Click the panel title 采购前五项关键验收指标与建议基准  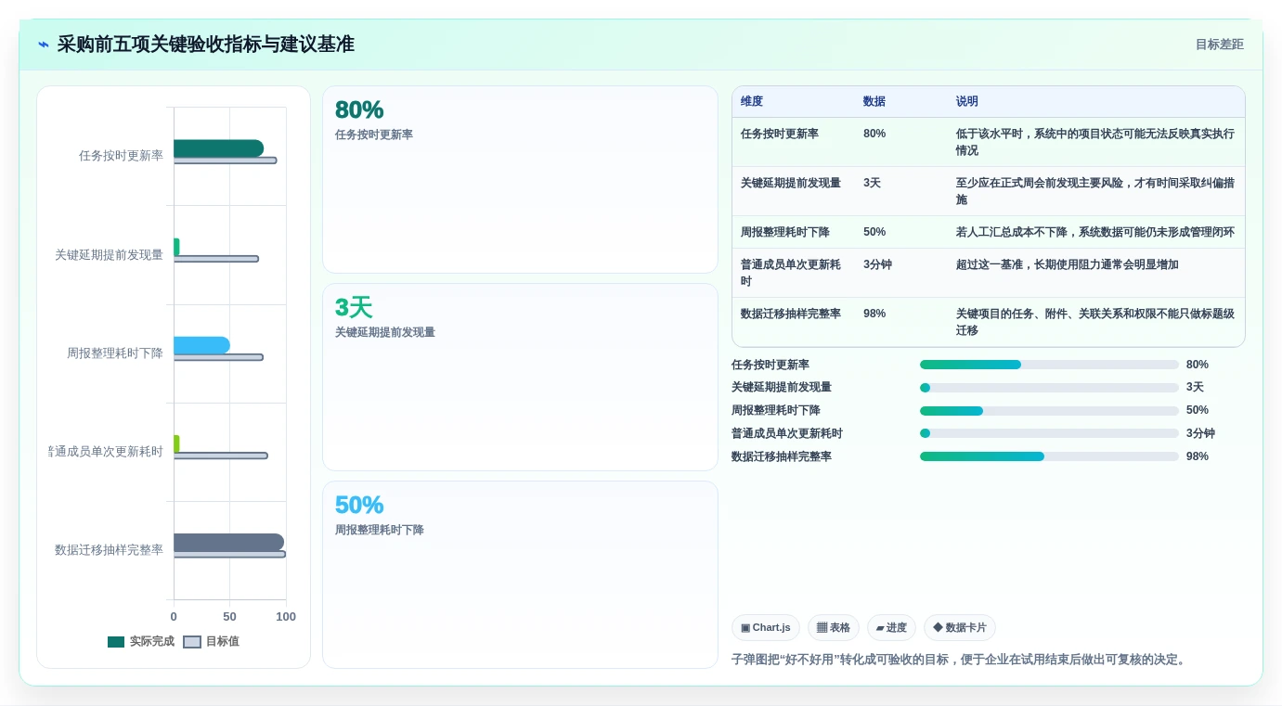point(206,45)
